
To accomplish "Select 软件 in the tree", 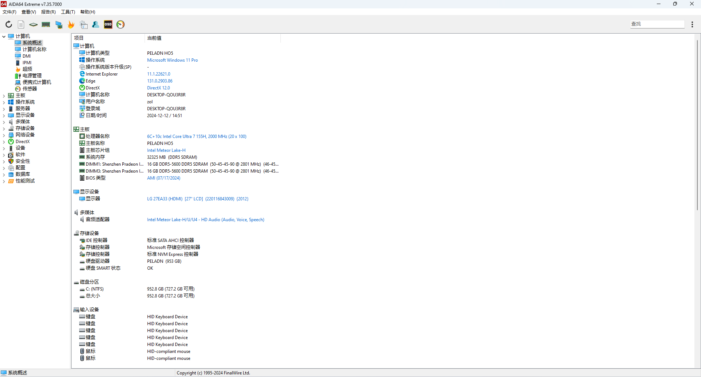I will click(x=20, y=155).
